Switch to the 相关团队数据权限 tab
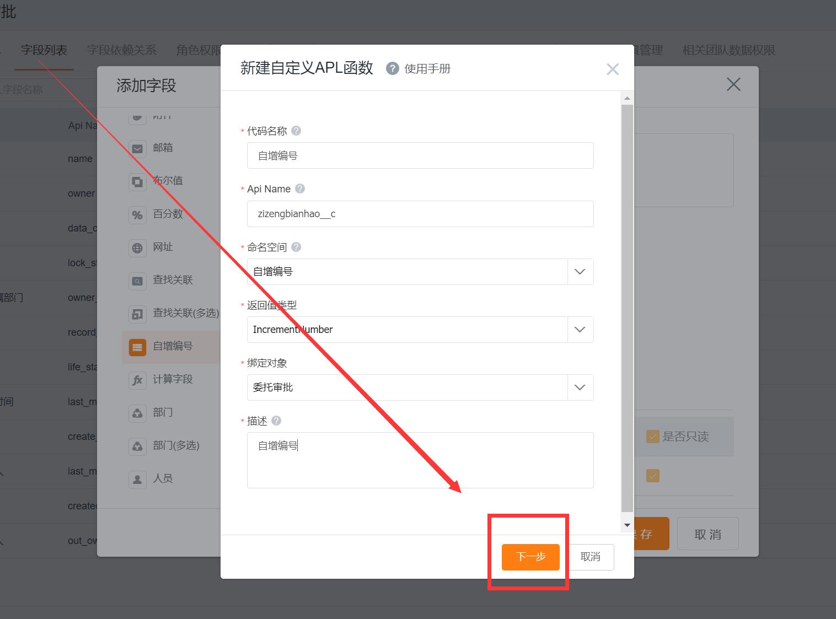836x619 pixels. tap(729, 50)
